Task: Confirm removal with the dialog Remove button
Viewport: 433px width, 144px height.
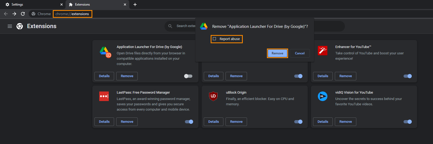Action: (x=278, y=53)
